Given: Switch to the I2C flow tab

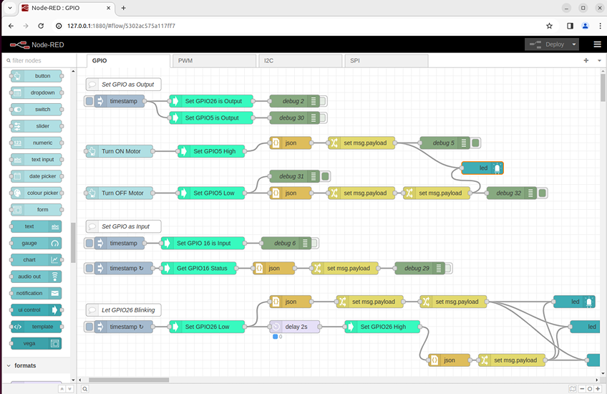Looking at the screenshot, I should point(299,61).
